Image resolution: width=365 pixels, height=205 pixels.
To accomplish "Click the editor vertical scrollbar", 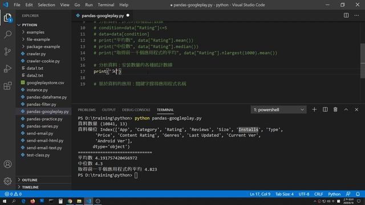I will [363, 61].
